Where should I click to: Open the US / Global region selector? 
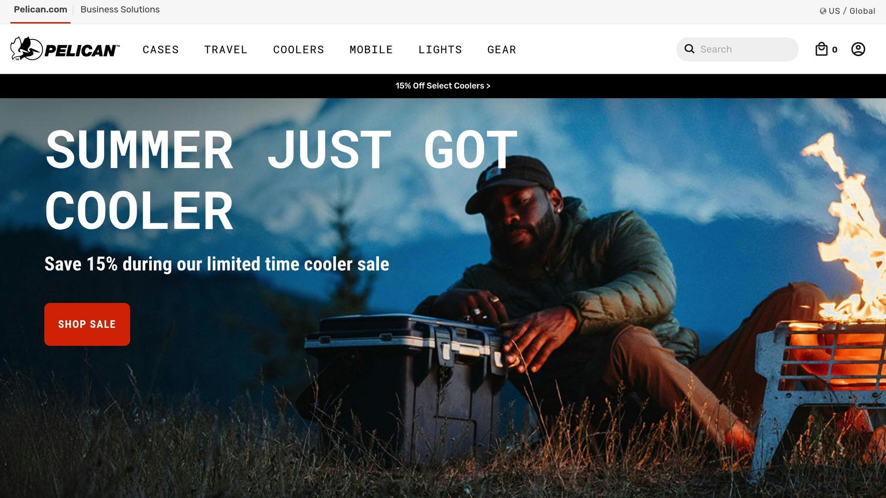click(847, 11)
